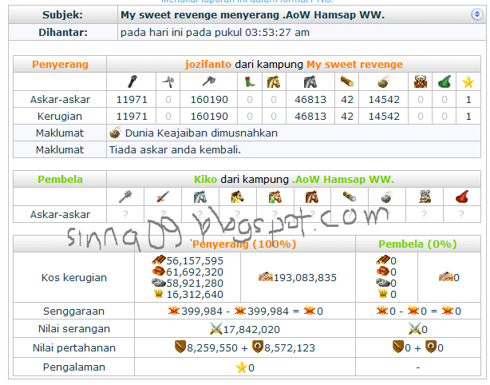Click the green boot scout icon
490x385 pixels.
click(x=249, y=82)
